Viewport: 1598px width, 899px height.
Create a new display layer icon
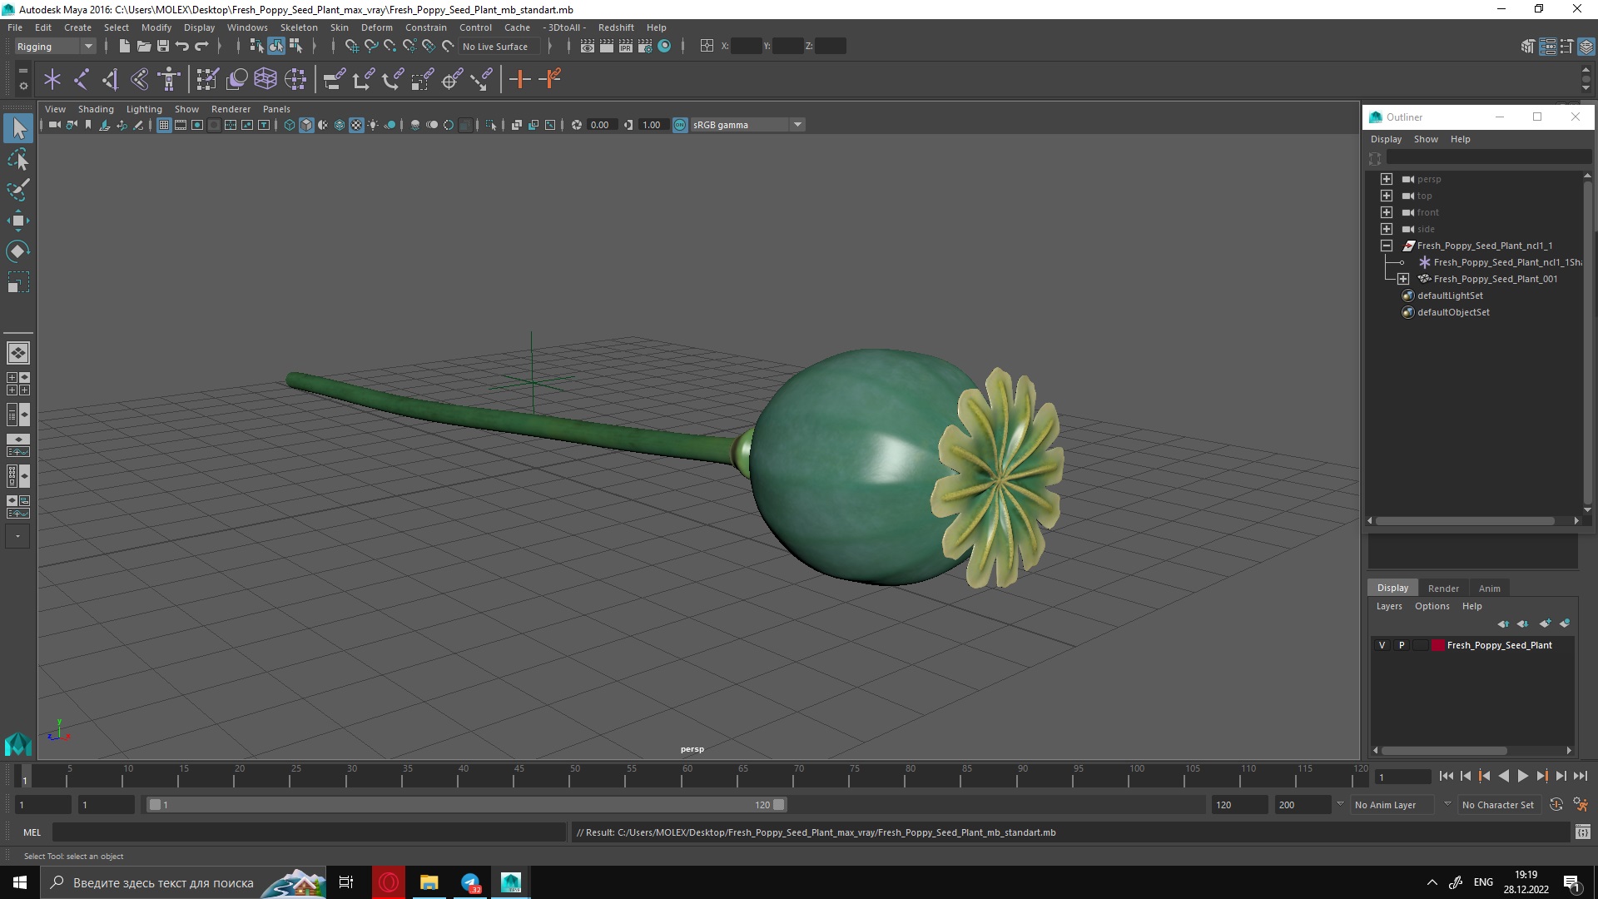(1546, 623)
